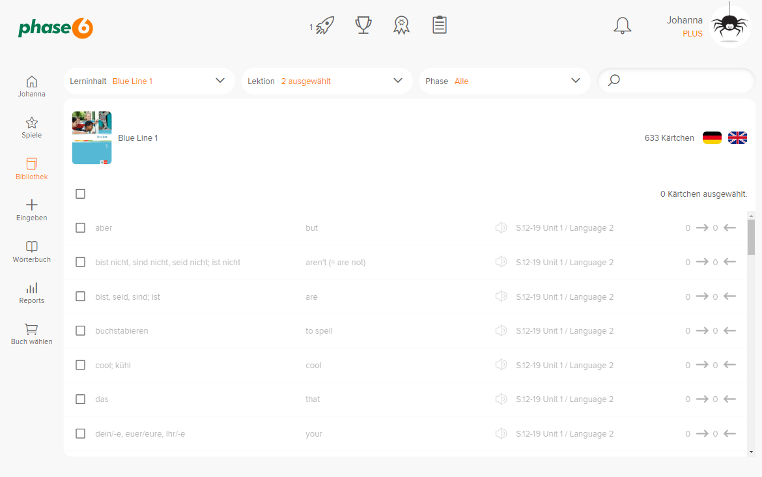
Task: Click the phase6 logo
Action: [x=55, y=27]
